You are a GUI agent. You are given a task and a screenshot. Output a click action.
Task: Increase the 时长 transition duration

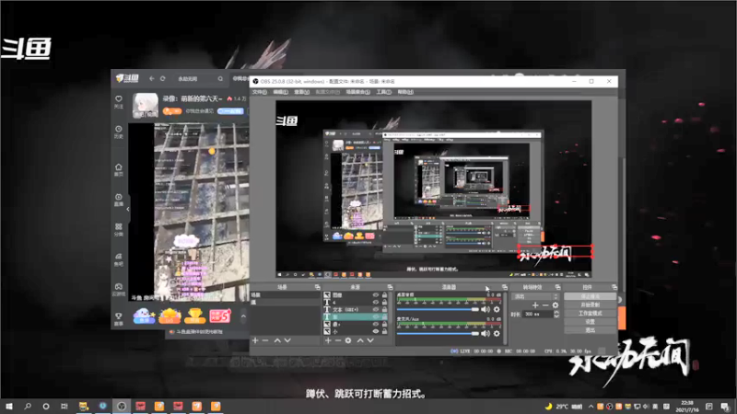556,312
